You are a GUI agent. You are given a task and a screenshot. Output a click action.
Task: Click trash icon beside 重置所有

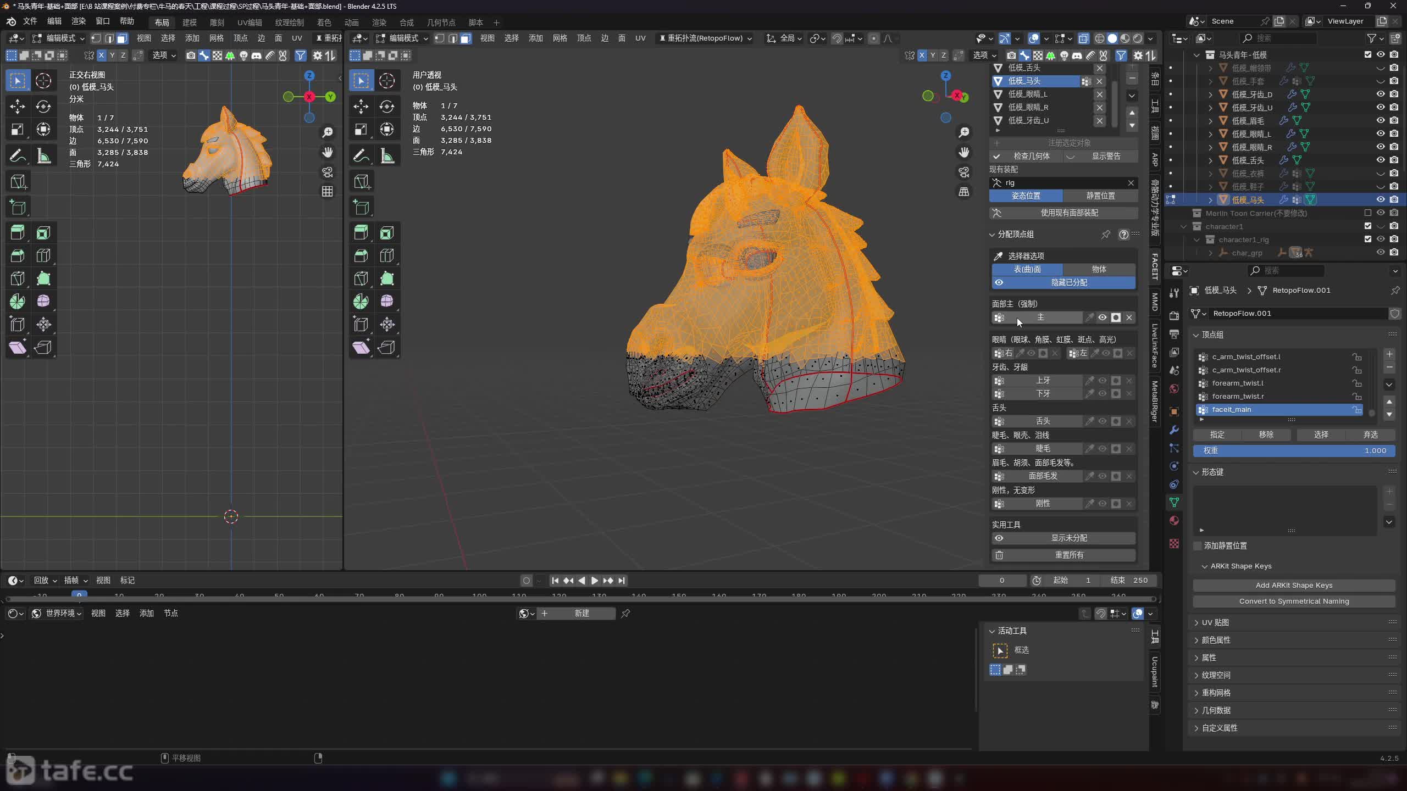pos(999,555)
